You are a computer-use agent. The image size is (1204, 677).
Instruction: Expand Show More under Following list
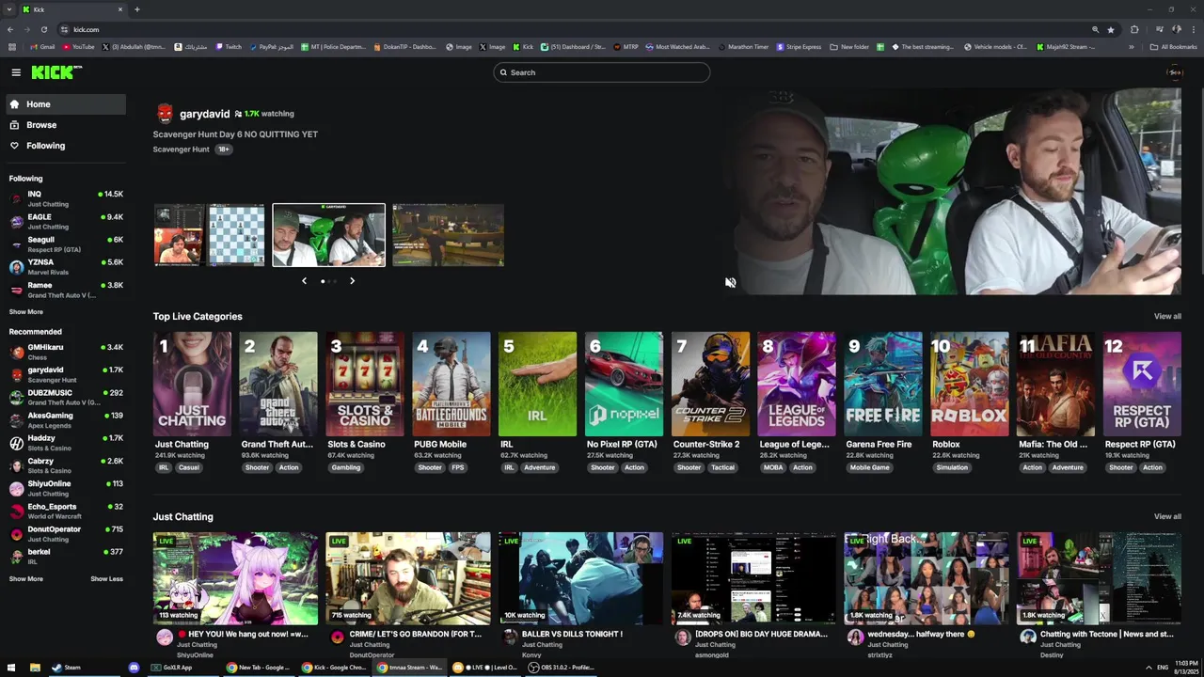[x=25, y=312]
